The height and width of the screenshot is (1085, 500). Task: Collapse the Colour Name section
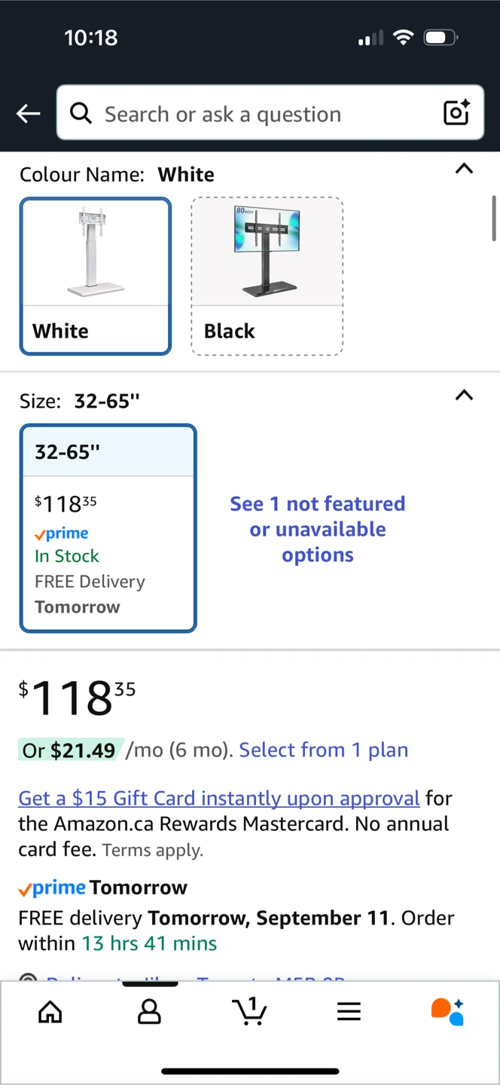click(x=465, y=169)
